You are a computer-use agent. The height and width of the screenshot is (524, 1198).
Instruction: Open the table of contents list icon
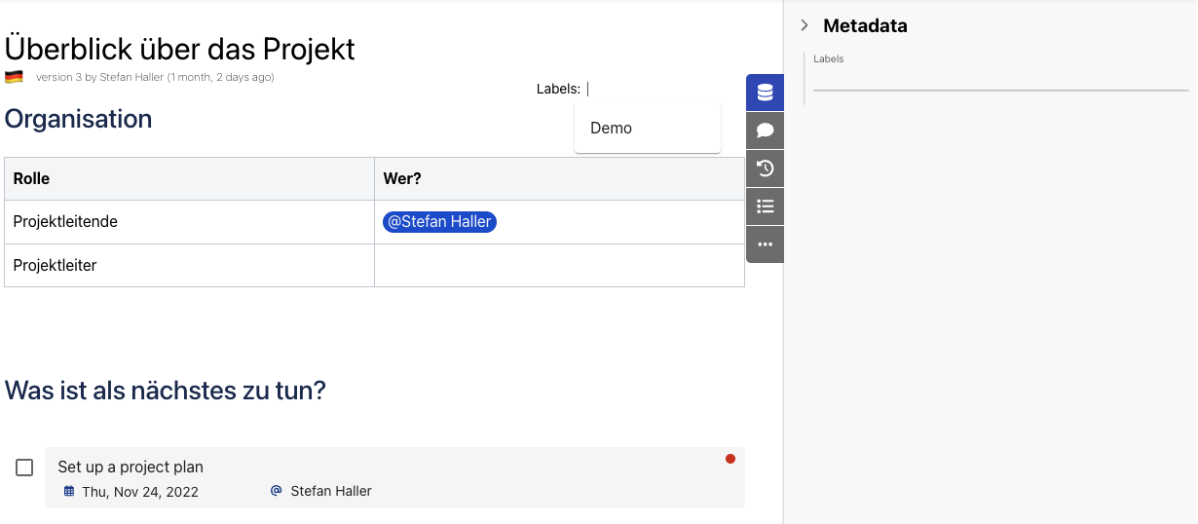[765, 206]
